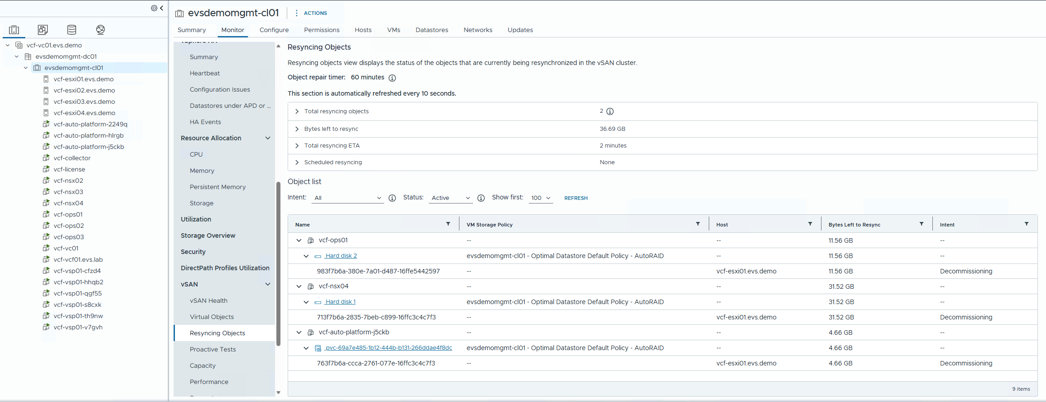The image size is (1046, 402).
Task: Click VM icon in vcf-ops01 table row
Action: (x=311, y=240)
